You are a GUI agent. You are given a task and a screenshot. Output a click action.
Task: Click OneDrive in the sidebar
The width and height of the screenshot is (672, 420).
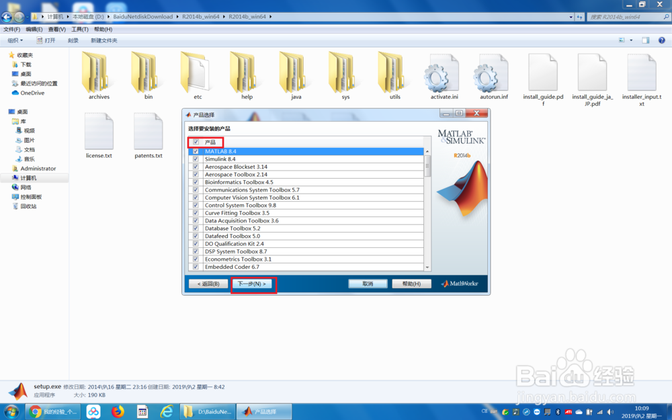point(28,93)
